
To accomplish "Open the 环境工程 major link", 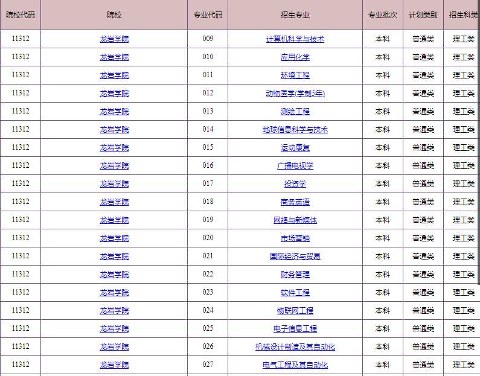I will (295, 75).
